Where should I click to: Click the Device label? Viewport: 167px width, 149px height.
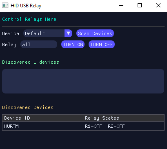click(11, 33)
